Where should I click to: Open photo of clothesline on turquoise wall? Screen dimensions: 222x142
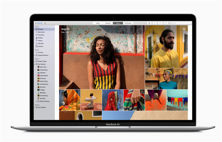(177, 100)
